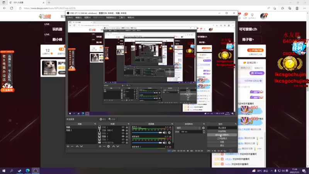Open the OBS Scene Collection menu
Image resolution: width=309 pixels, height=174 pixels.
click(111, 17)
